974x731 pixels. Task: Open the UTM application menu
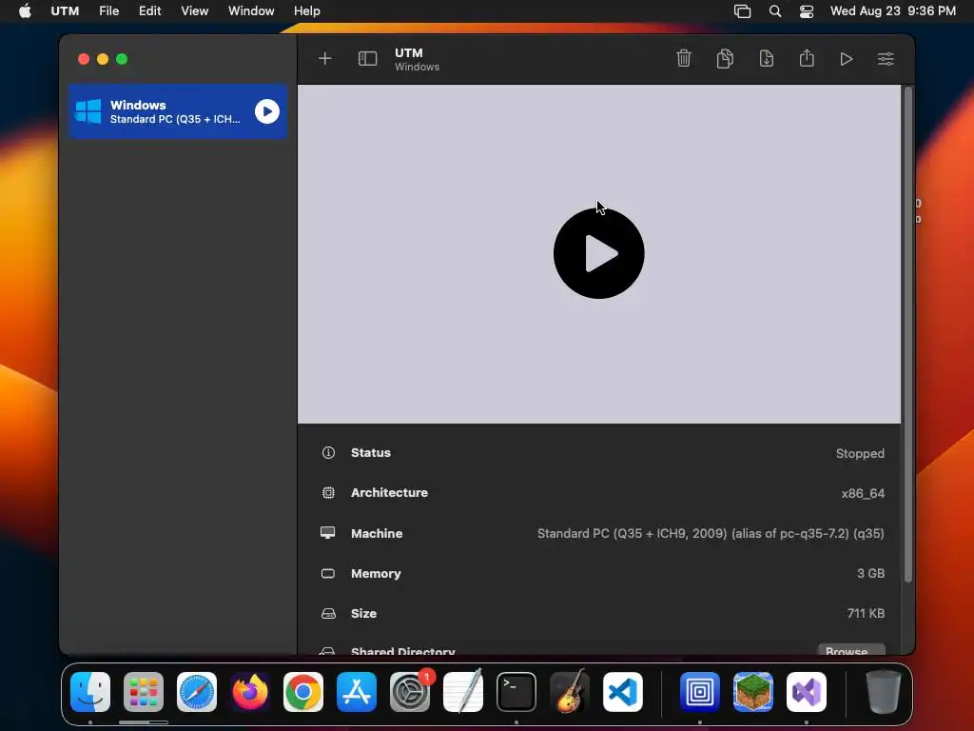pyautogui.click(x=65, y=11)
